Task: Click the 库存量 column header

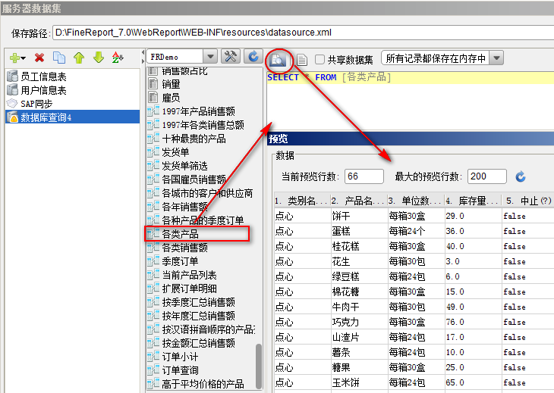Action: coord(474,201)
